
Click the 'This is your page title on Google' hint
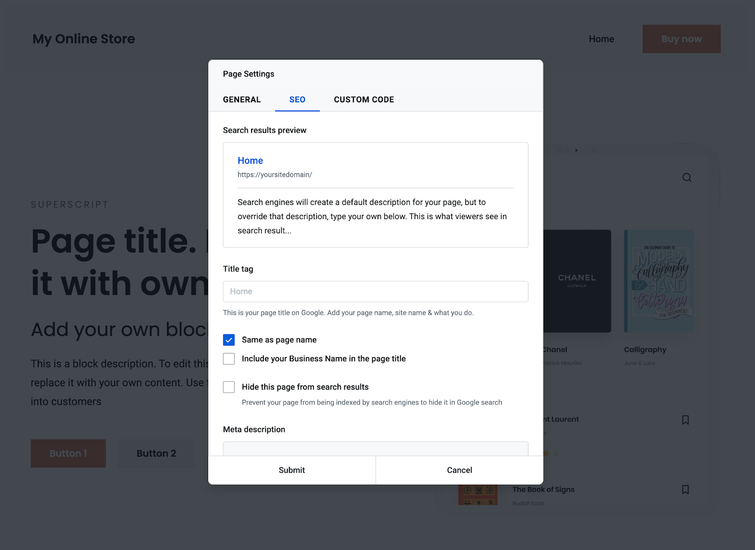(x=348, y=313)
